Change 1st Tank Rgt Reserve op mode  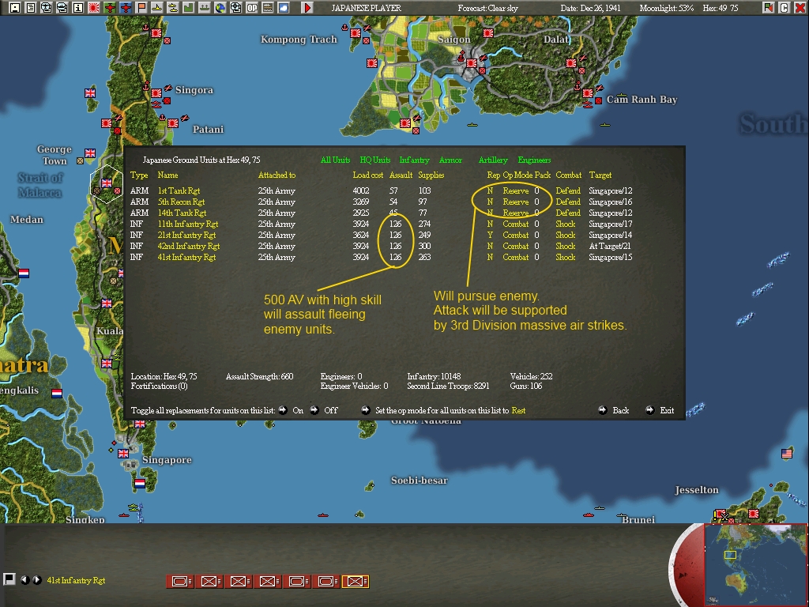point(515,191)
